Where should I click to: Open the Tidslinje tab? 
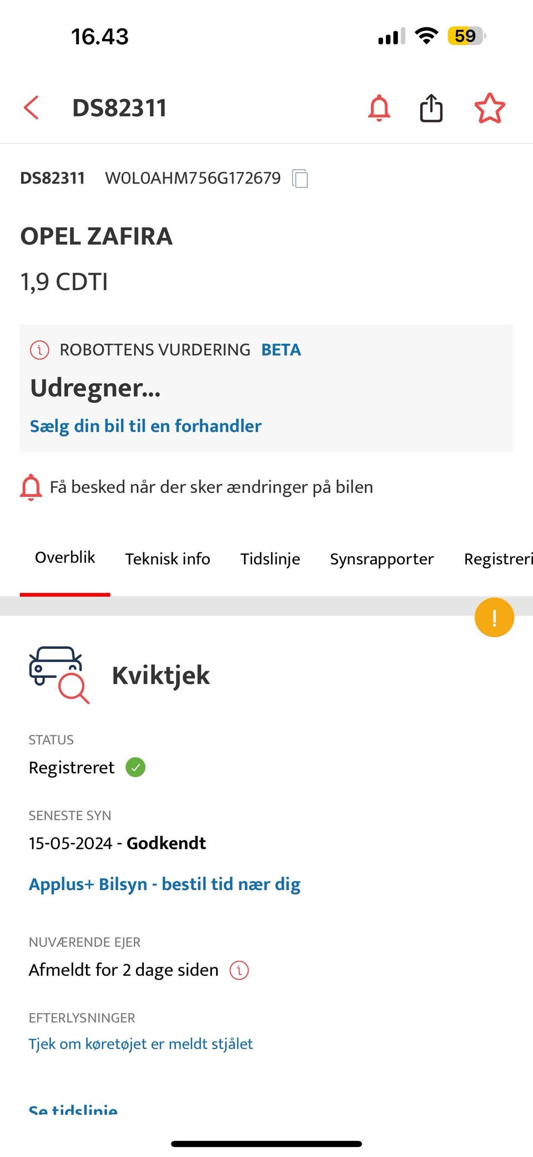click(270, 559)
